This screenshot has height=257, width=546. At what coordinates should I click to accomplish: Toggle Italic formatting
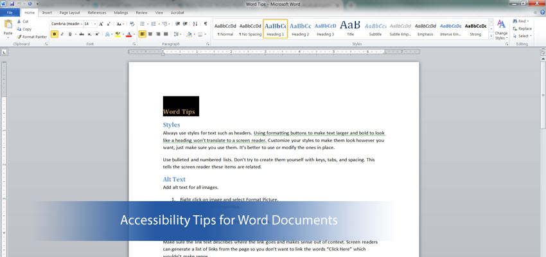point(62,34)
